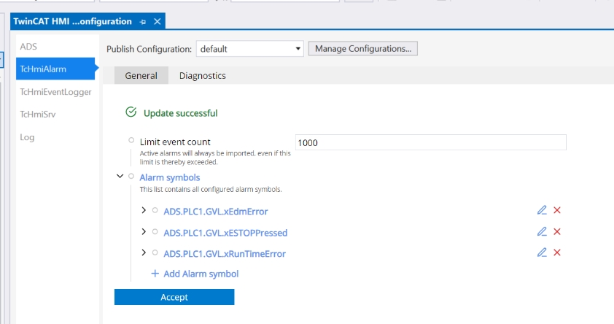Delete the xESTOPPressed alarm symbol
Viewport: 614px width, 324px height.
point(557,231)
